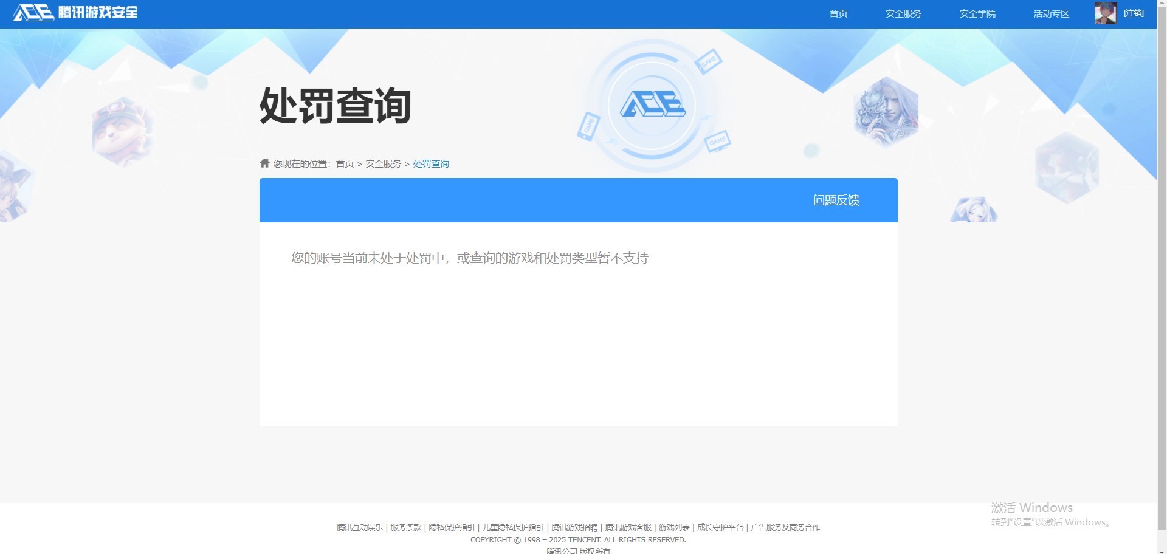The width and height of the screenshot is (1167, 554).
Task: Click the COPYRIGHT 1998 – 2025 TENCENT text
Action: [x=578, y=539]
